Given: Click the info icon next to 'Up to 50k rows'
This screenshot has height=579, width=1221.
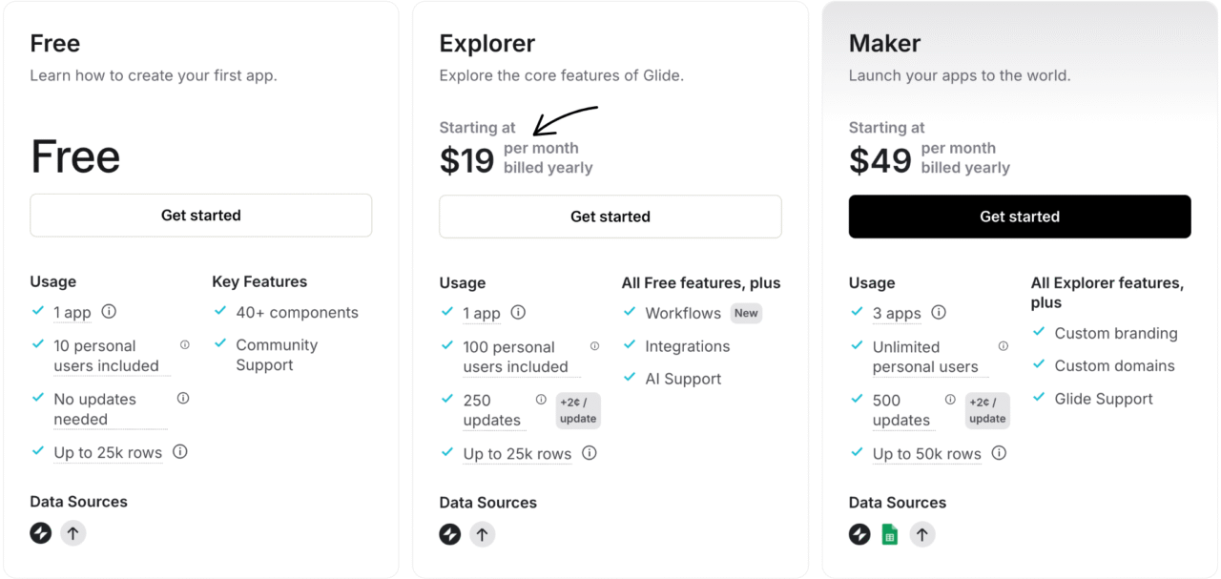Looking at the screenshot, I should pyautogui.click(x=999, y=454).
